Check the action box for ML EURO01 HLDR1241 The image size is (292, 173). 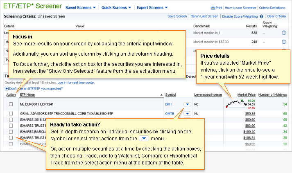(x=11, y=104)
